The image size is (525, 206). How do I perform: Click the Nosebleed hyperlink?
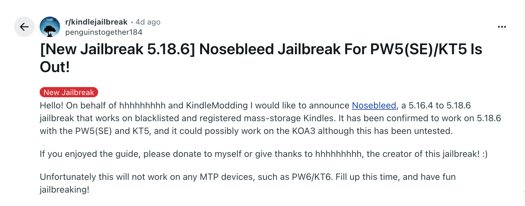[x=374, y=106]
